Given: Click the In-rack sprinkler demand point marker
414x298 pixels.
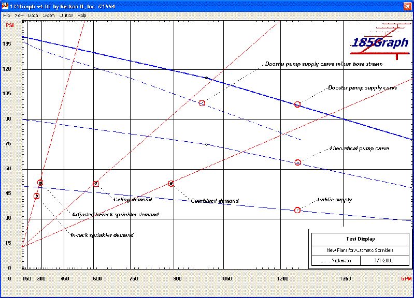Looking at the screenshot, I should tap(37, 196).
